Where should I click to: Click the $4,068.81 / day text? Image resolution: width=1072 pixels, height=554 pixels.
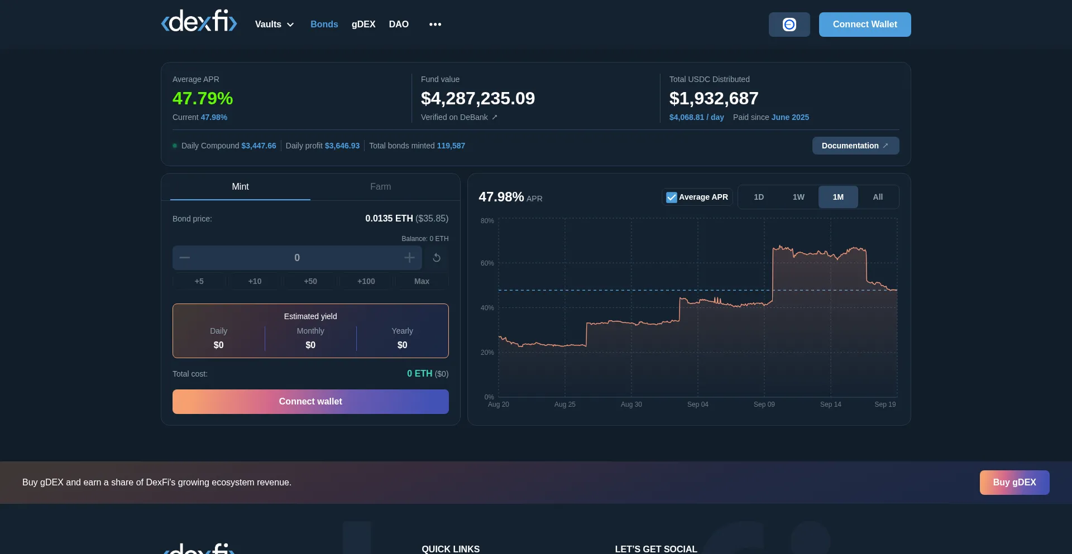point(697,117)
